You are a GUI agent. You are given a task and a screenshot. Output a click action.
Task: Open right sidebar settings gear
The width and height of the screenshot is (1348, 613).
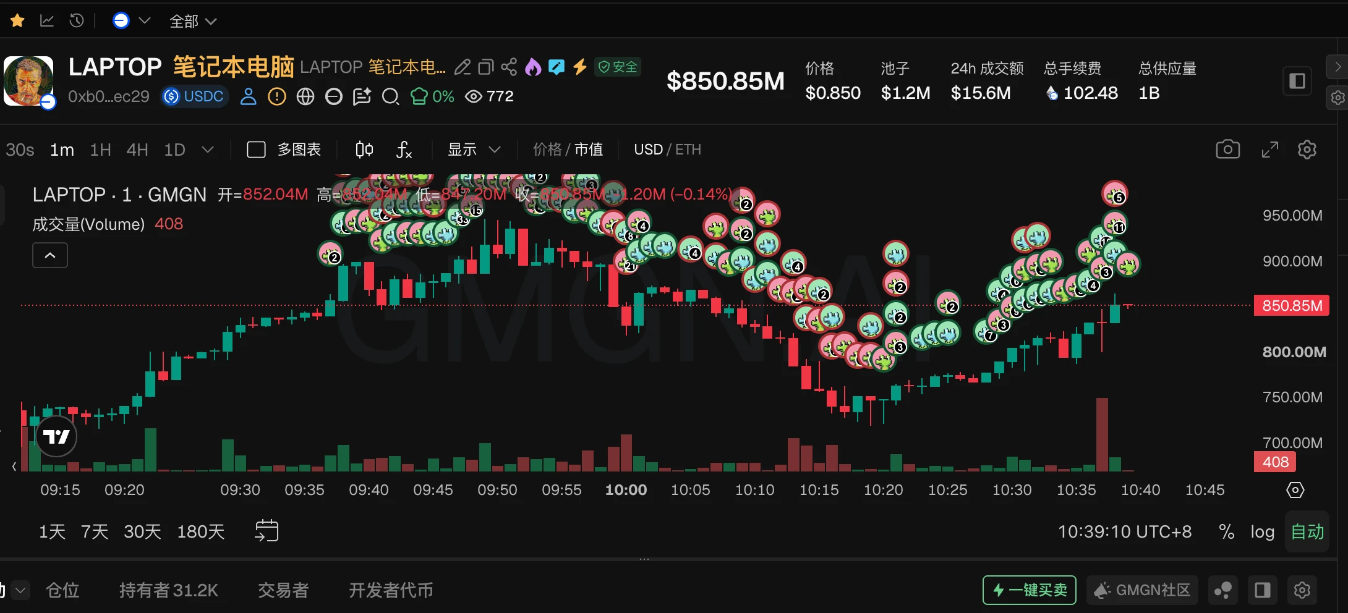click(1338, 98)
